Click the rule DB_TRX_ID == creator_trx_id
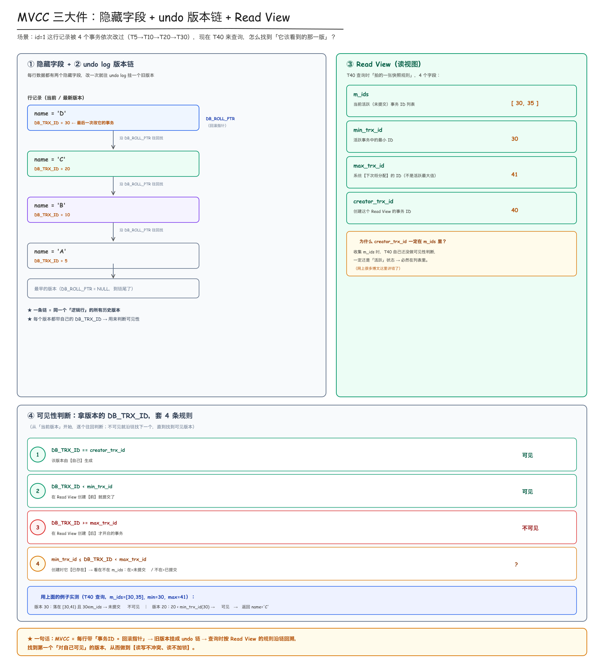The image size is (604, 666). (88, 450)
